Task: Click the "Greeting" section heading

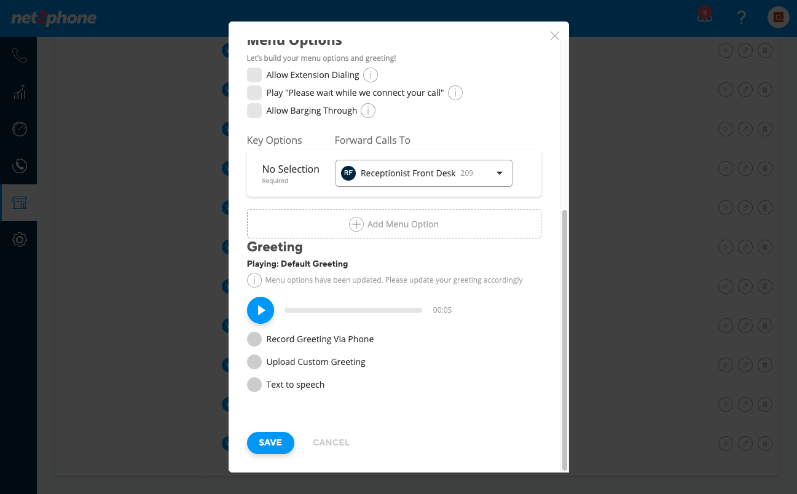Action: tap(275, 247)
